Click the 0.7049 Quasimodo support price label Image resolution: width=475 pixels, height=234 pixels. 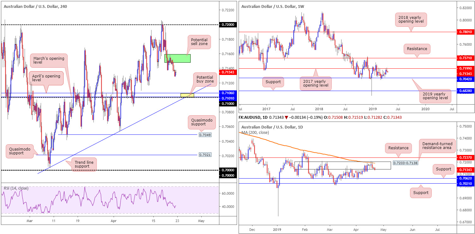point(205,135)
